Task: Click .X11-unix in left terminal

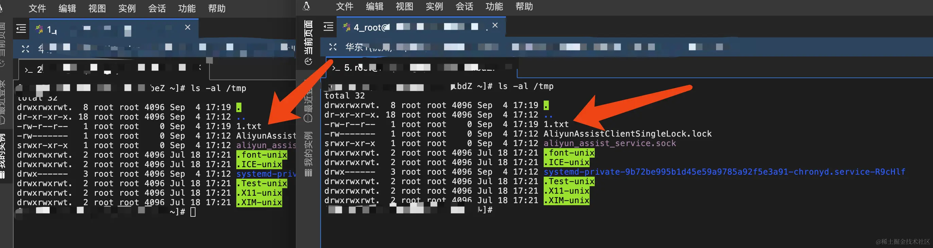Action: point(259,193)
